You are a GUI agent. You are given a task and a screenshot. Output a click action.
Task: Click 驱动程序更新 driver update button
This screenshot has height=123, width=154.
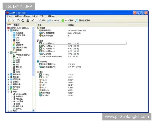82,20
